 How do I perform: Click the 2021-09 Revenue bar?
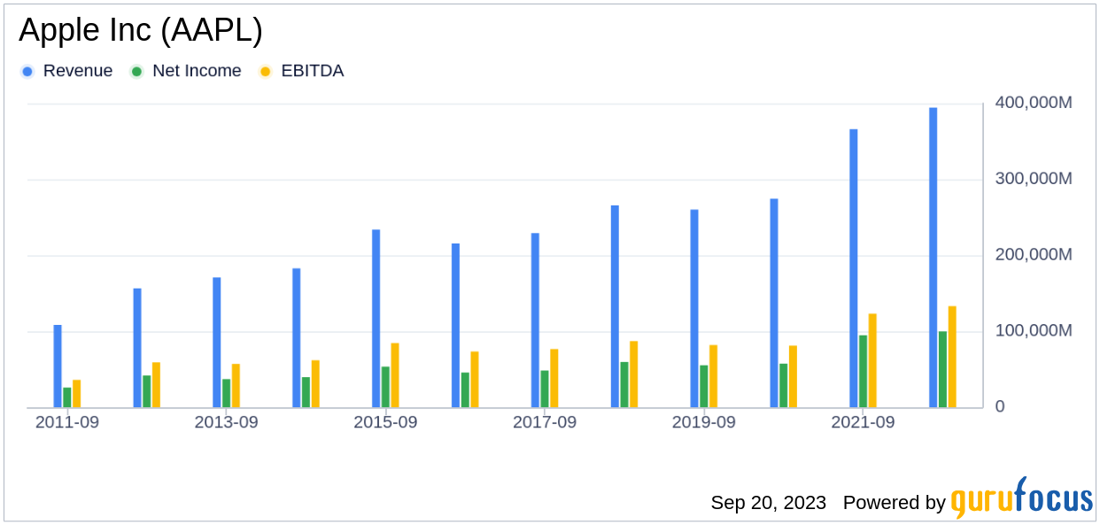pyautogui.click(x=854, y=268)
